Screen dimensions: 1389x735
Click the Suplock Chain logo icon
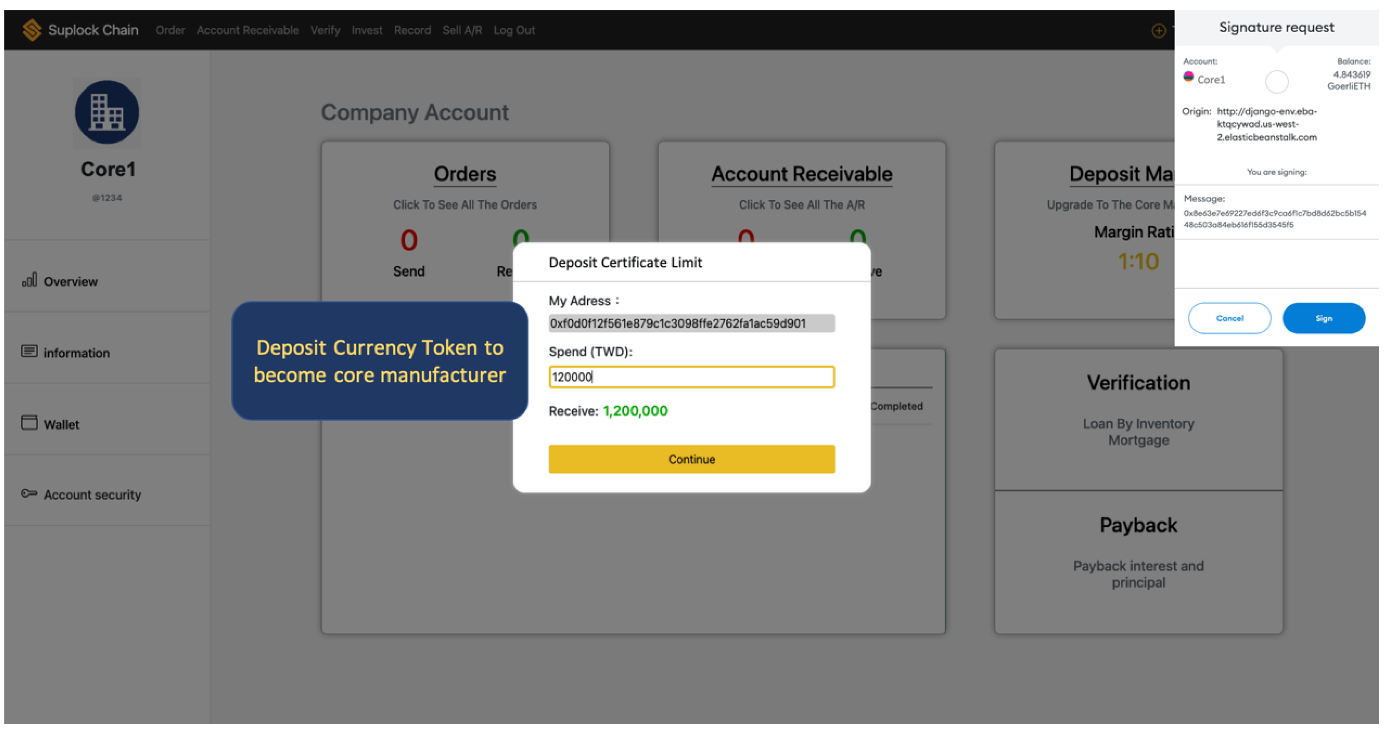point(32,30)
